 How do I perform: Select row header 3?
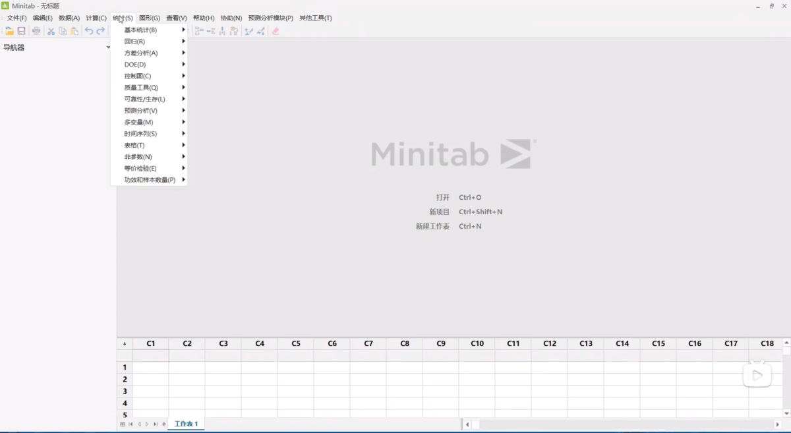pos(125,391)
